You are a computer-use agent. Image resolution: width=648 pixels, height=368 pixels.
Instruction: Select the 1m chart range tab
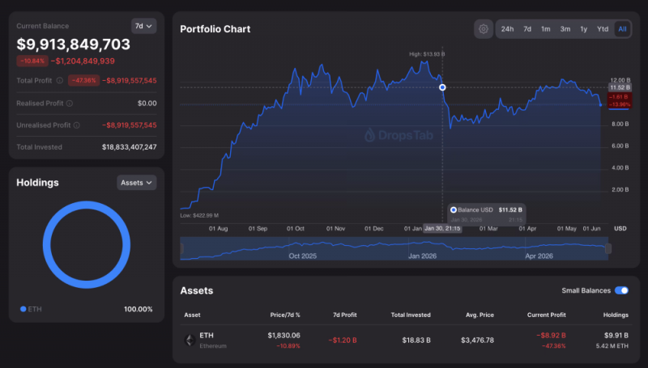[x=545, y=29]
